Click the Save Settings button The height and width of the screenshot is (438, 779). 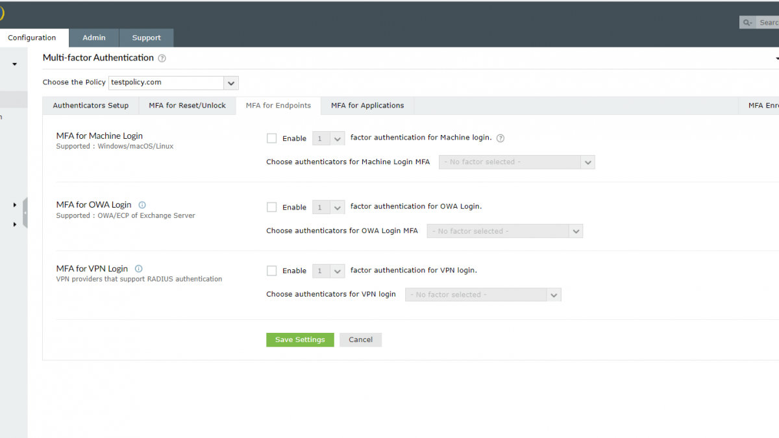[x=300, y=340]
